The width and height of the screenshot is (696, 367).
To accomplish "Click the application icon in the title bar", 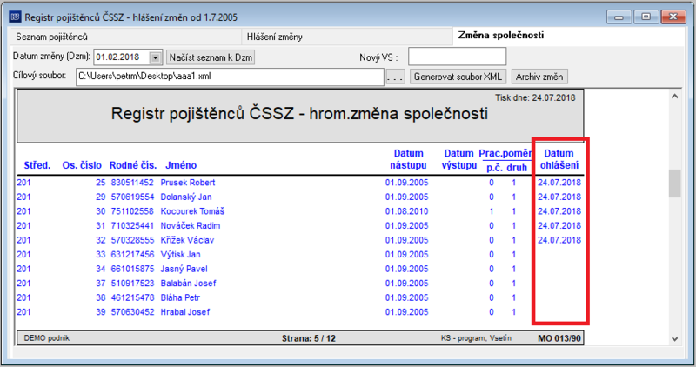I will pyautogui.click(x=16, y=17).
